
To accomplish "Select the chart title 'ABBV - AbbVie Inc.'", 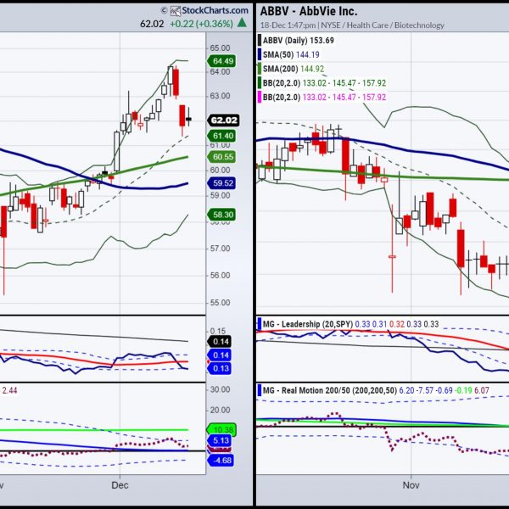I will pyautogui.click(x=309, y=11).
